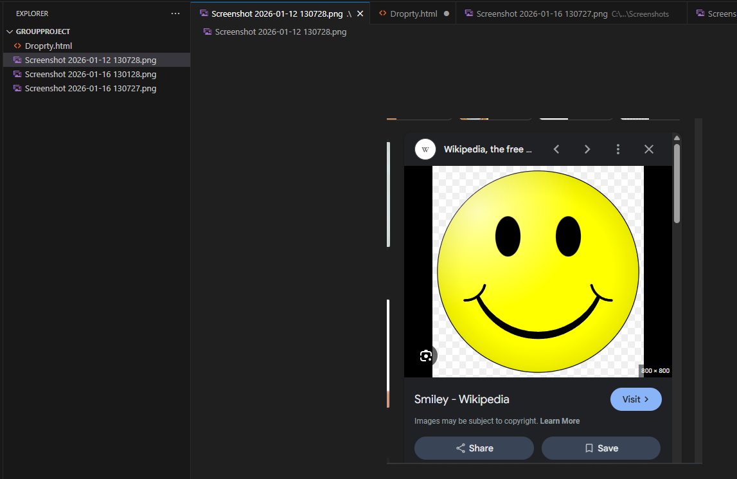Select Screenshot 2026-01-16 130128.png file
The image size is (737, 479).
[x=90, y=75]
